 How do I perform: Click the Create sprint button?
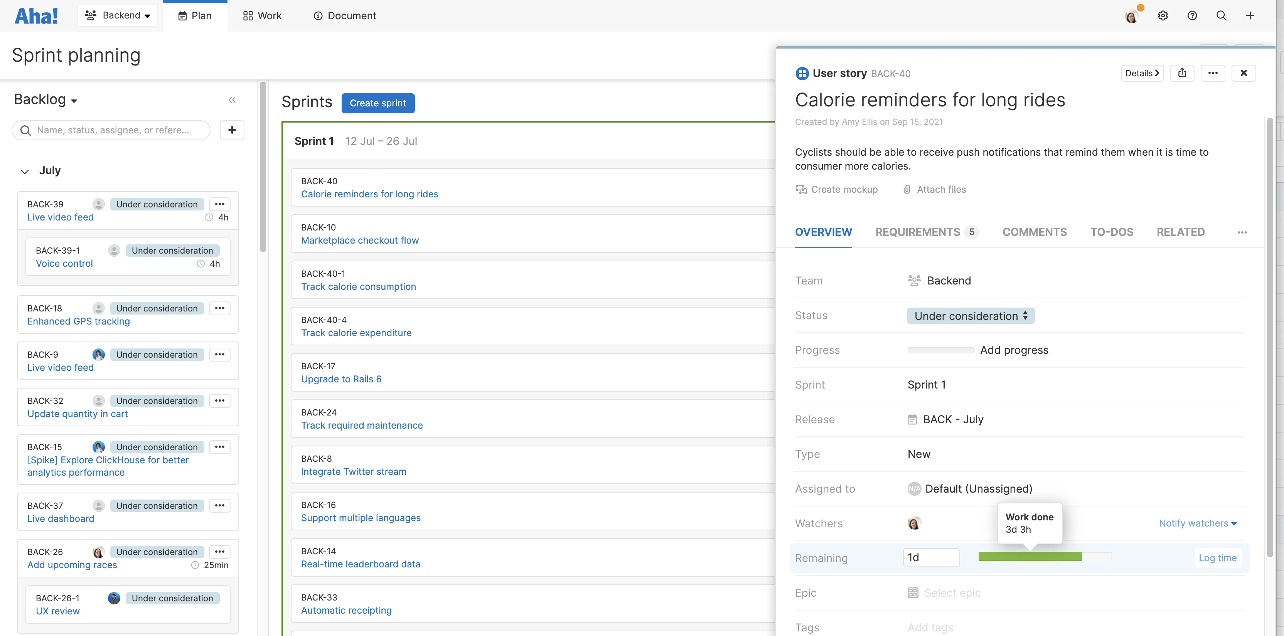[377, 103]
